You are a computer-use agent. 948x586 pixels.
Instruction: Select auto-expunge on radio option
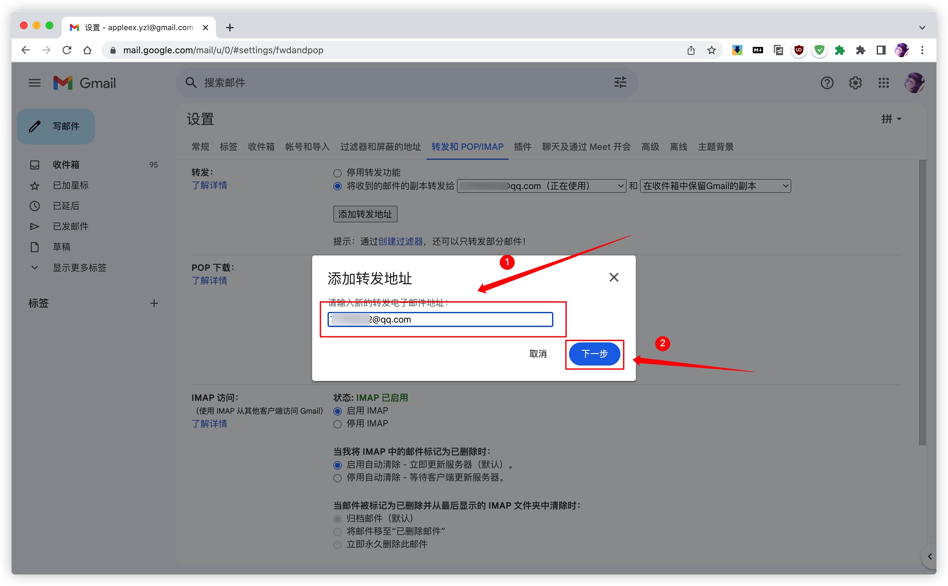tap(337, 465)
